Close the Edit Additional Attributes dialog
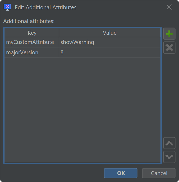The width and height of the screenshot is (179, 182). point(169,7)
